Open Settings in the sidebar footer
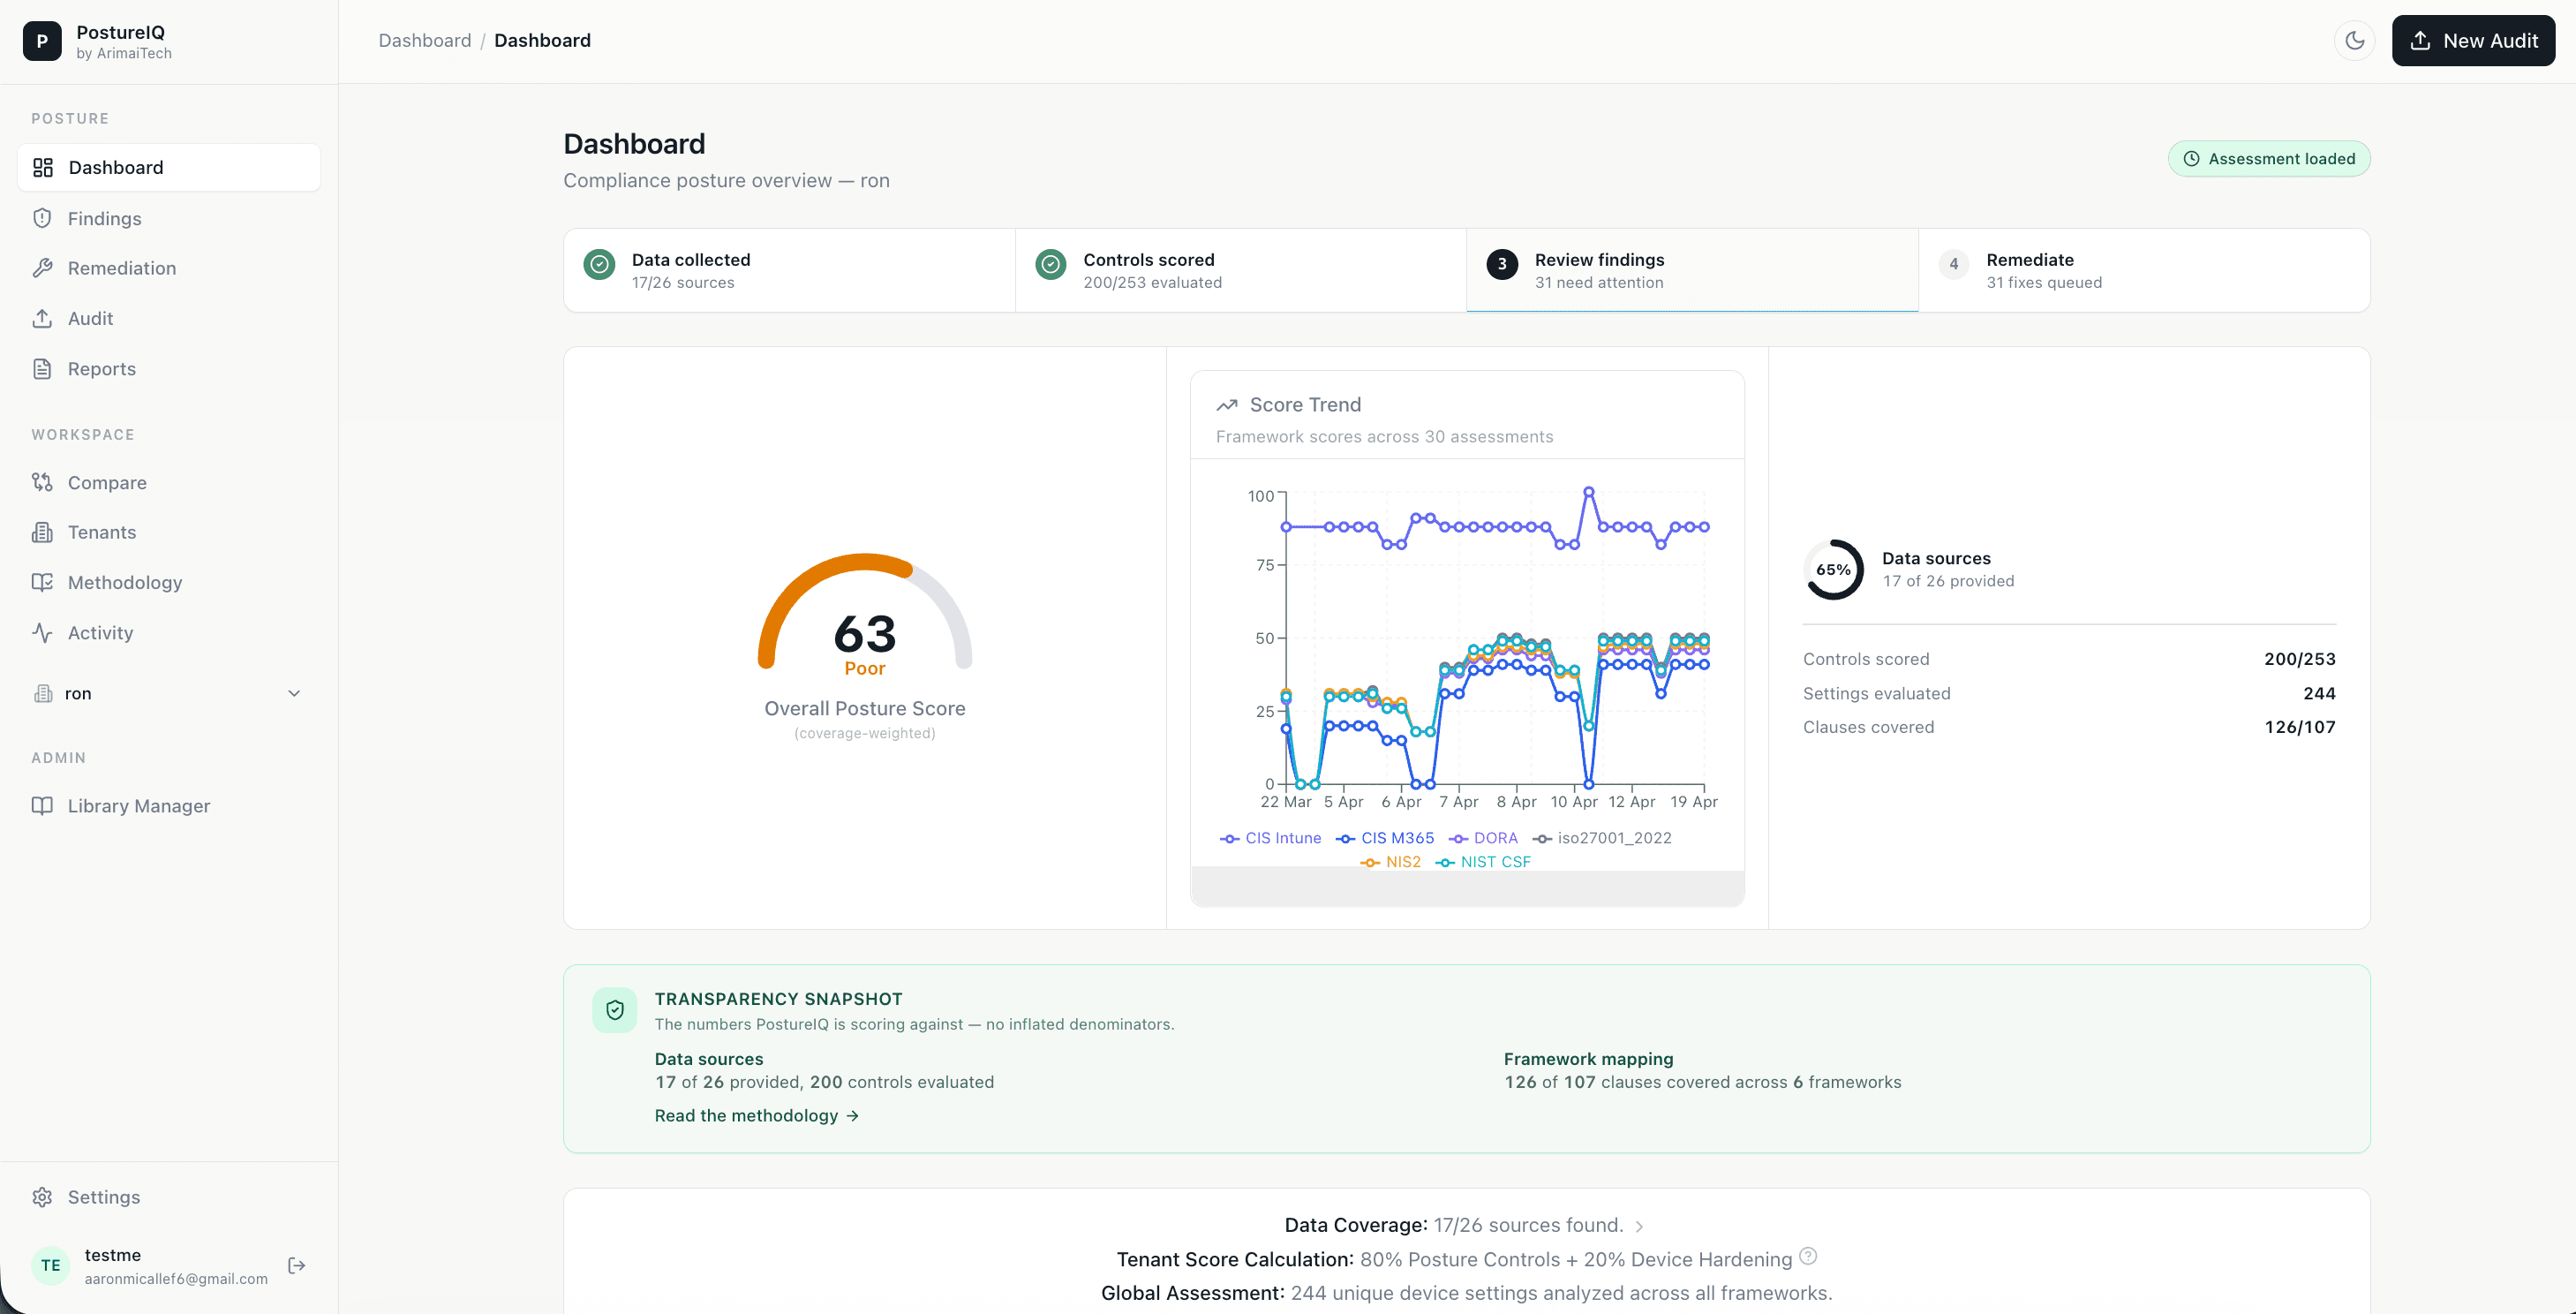2576x1314 pixels. coord(169,1197)
